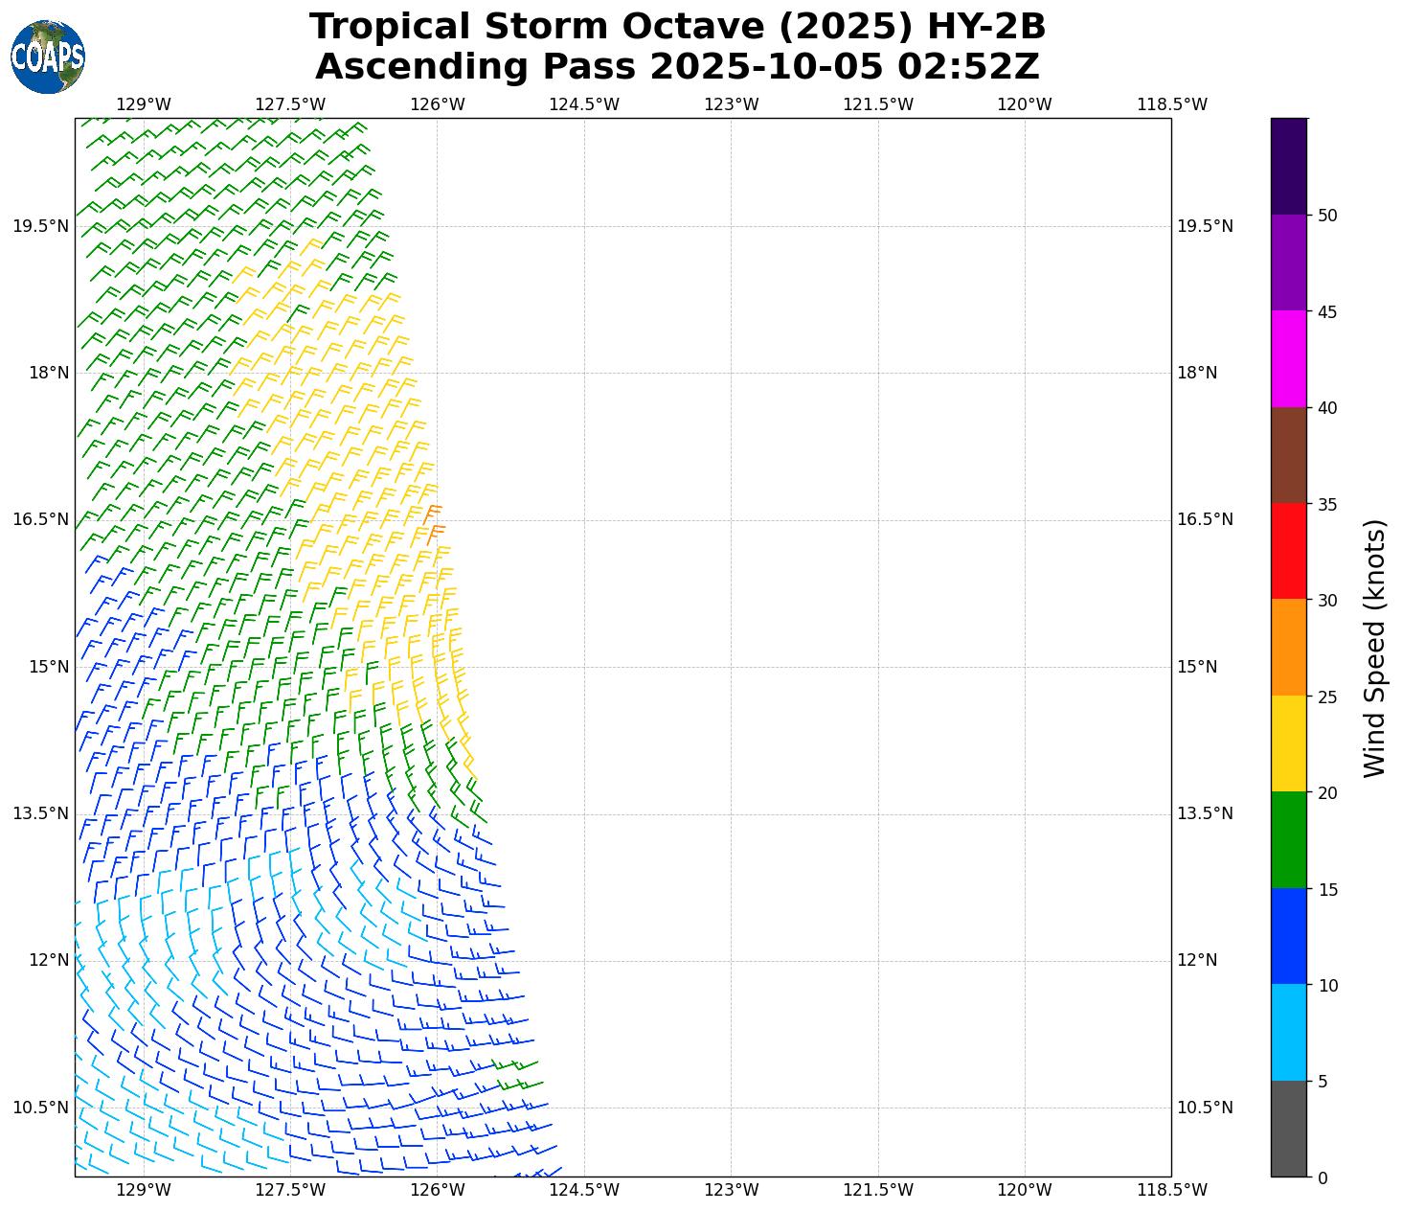Screen dimensions: 1402x1211
Task: Pick the green 15–20 knots colorbar segment
Action: (x=1288, y=839)
